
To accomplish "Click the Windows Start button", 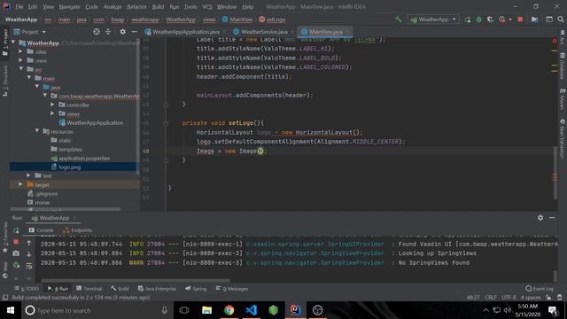I will tap(11, 310).
